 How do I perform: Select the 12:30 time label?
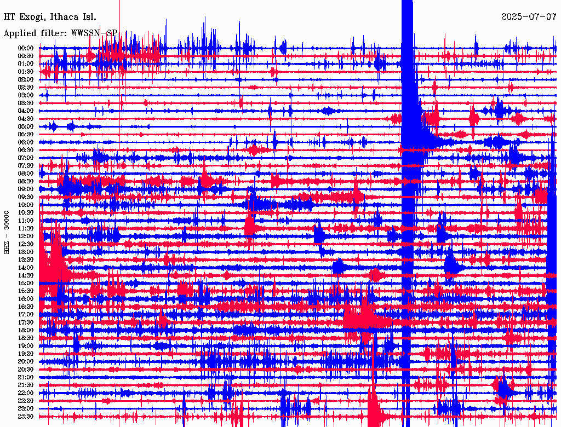point(26,244)
